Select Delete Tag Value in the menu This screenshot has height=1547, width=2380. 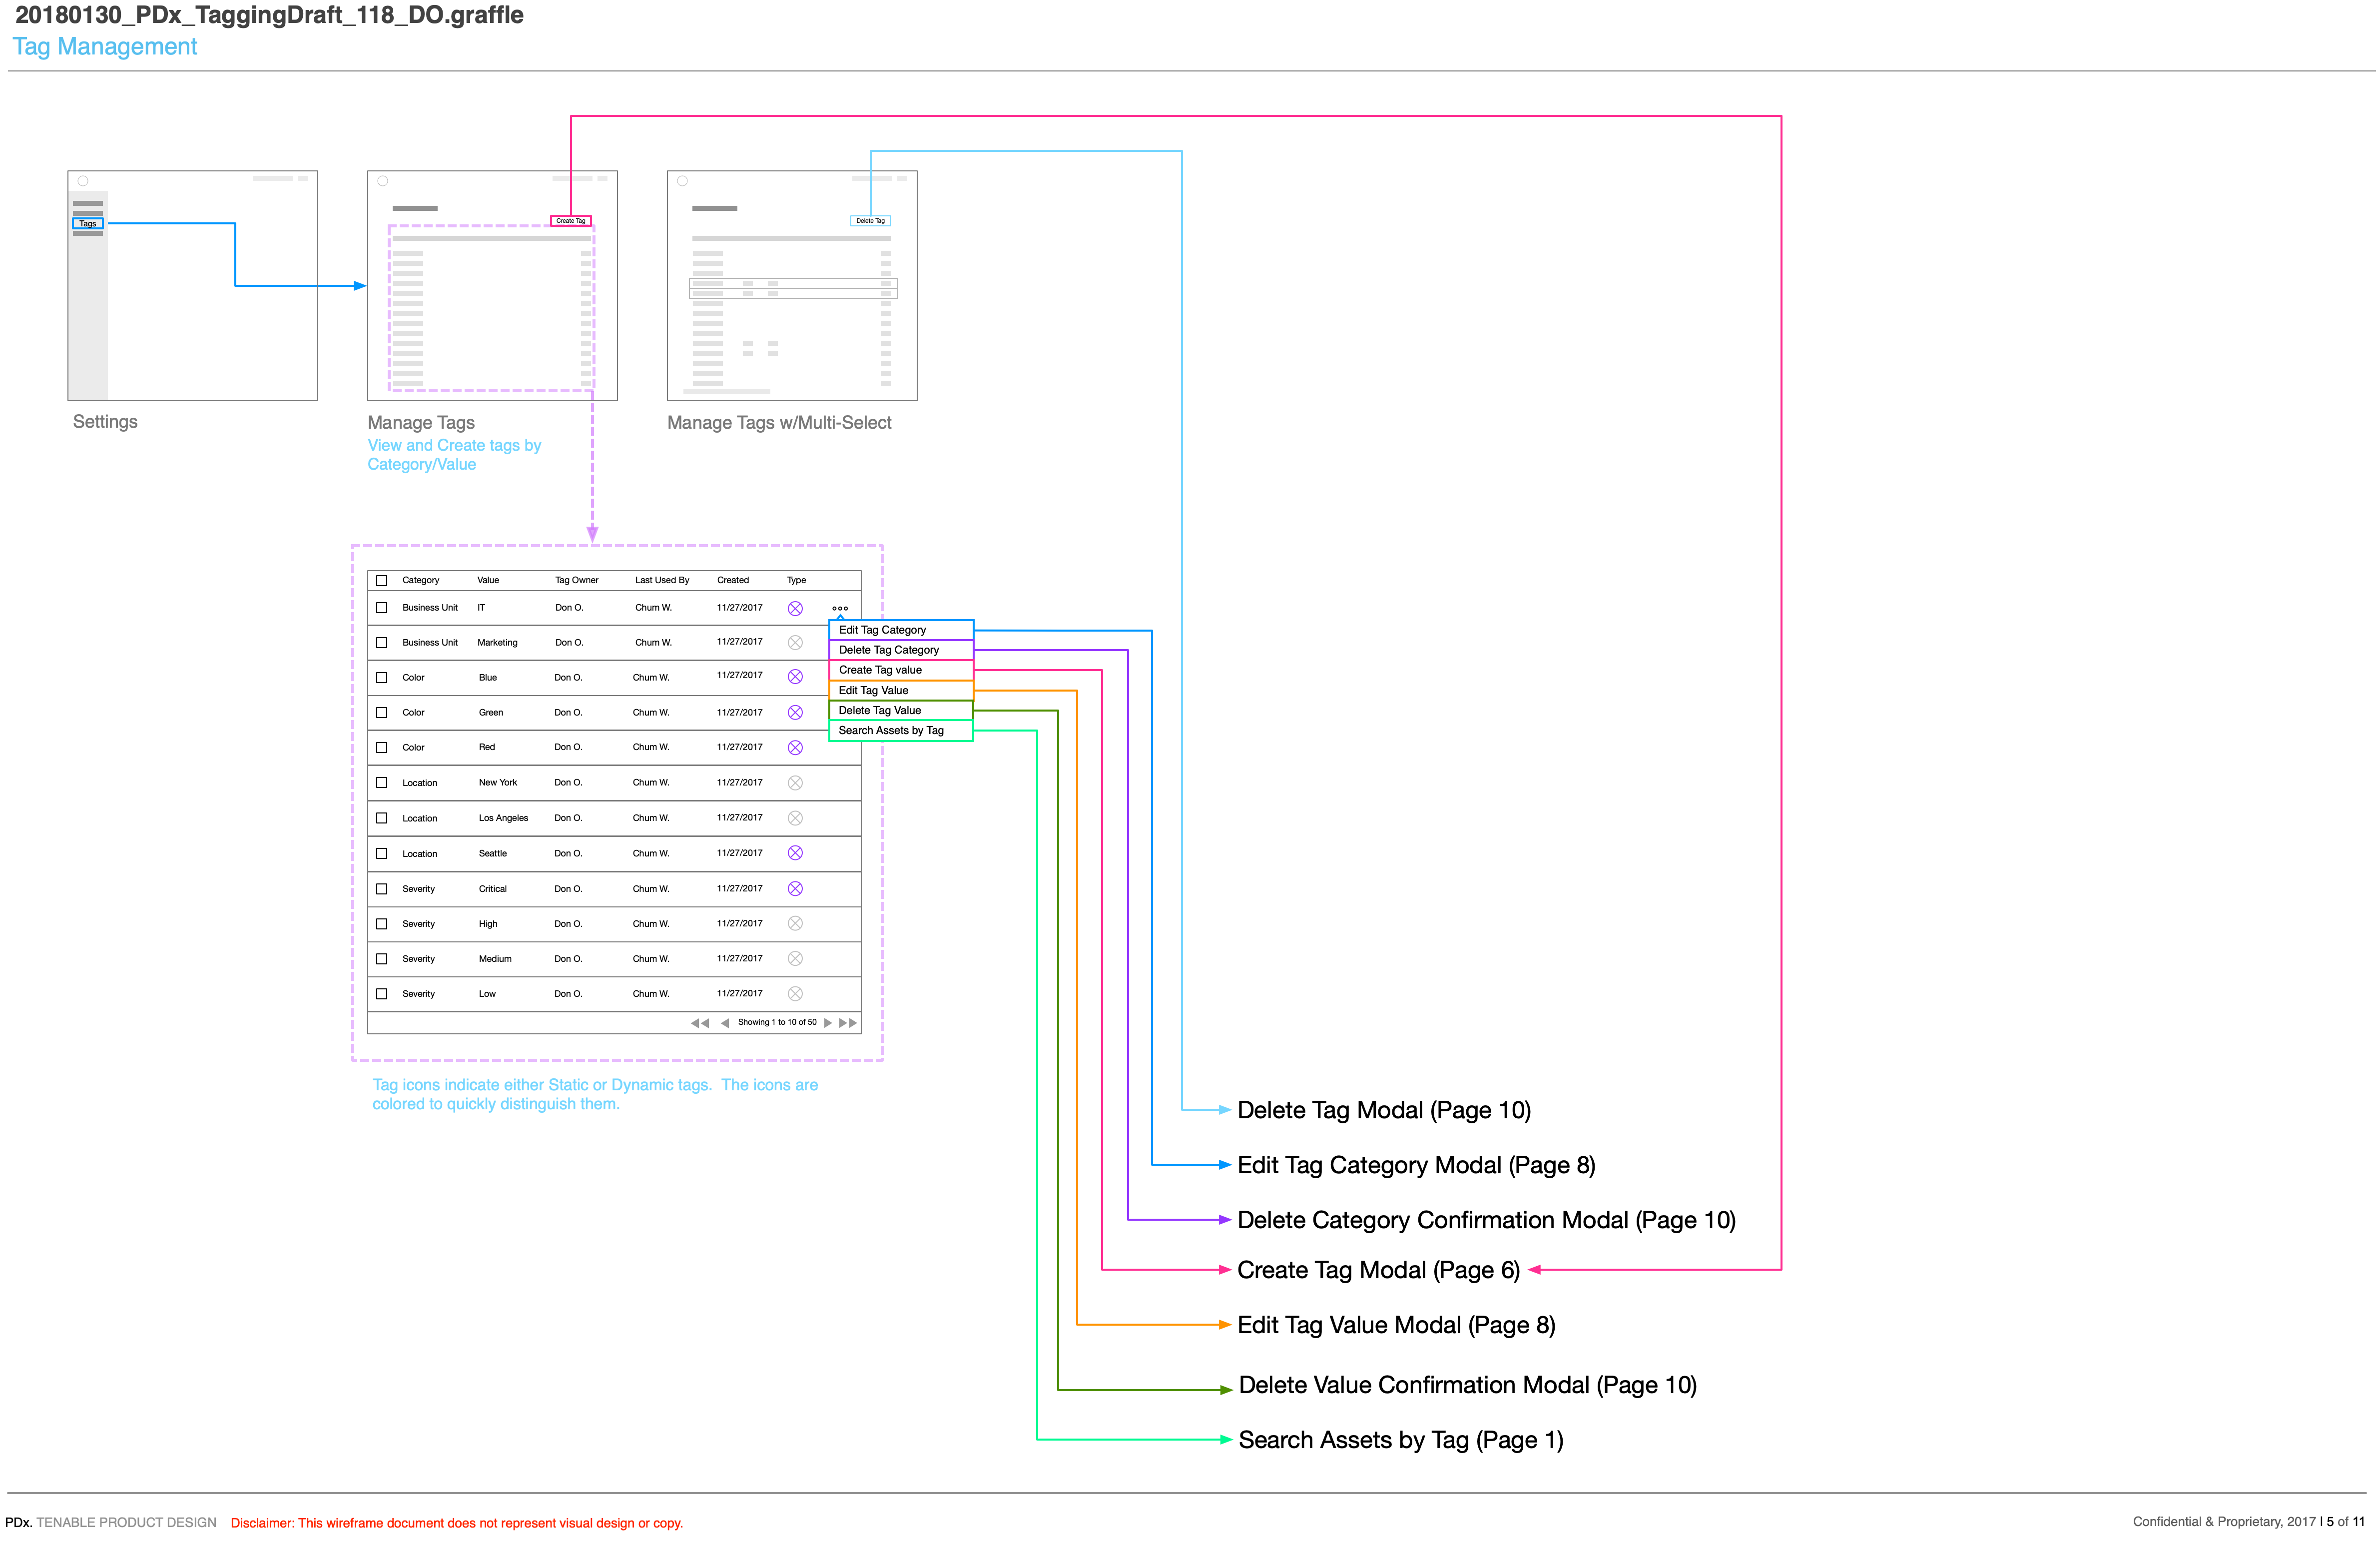point(880,711)
